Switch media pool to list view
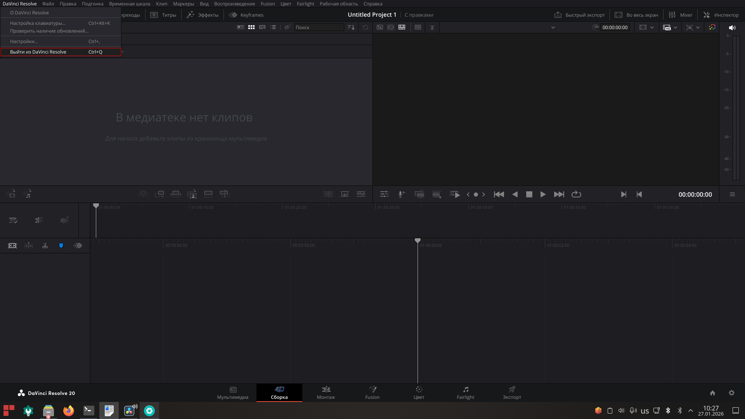 pyautogui.click(x=273, y=27)
